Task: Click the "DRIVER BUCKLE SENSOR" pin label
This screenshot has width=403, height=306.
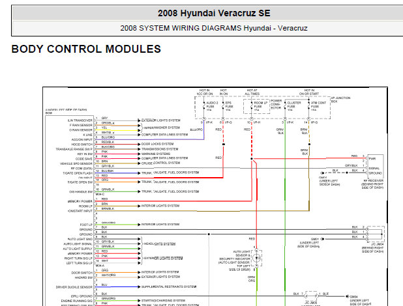Action: point(74,287)
